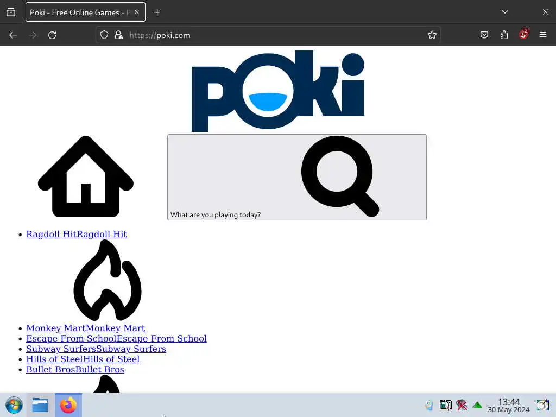Focus the 'What are you playing today?' field
This screenshot has width=556, height=417.
click(297, 178)
